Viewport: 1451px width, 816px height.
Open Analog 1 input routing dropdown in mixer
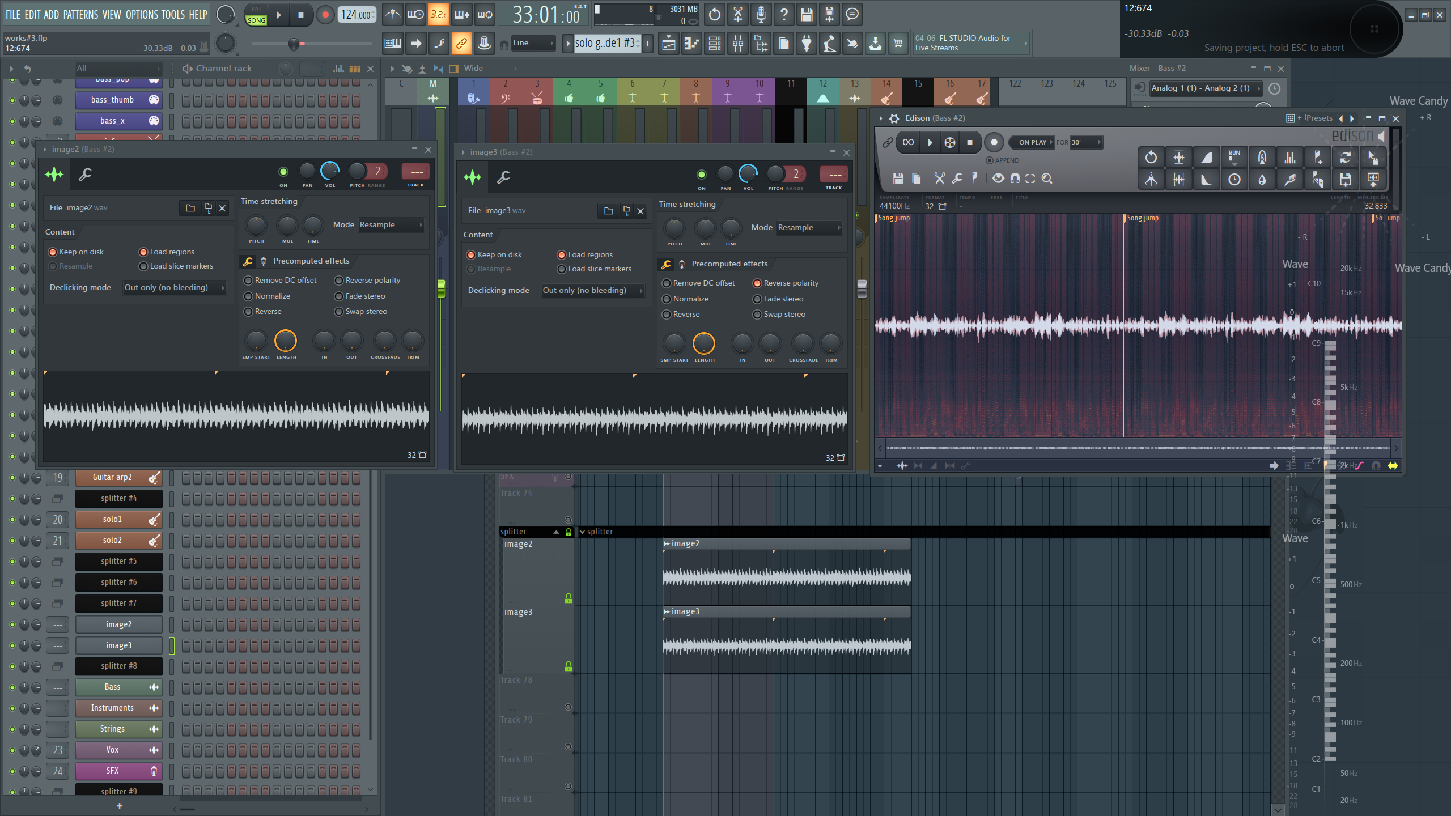tap(1206, 88)
